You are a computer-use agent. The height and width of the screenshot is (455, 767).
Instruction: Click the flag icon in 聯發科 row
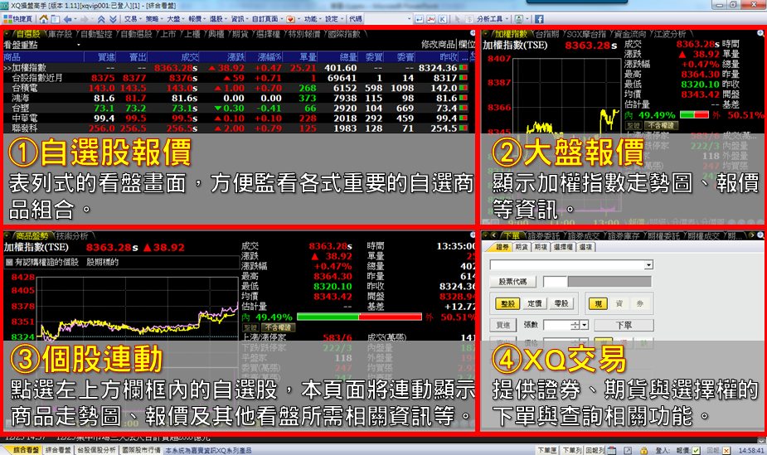[464, 128]
